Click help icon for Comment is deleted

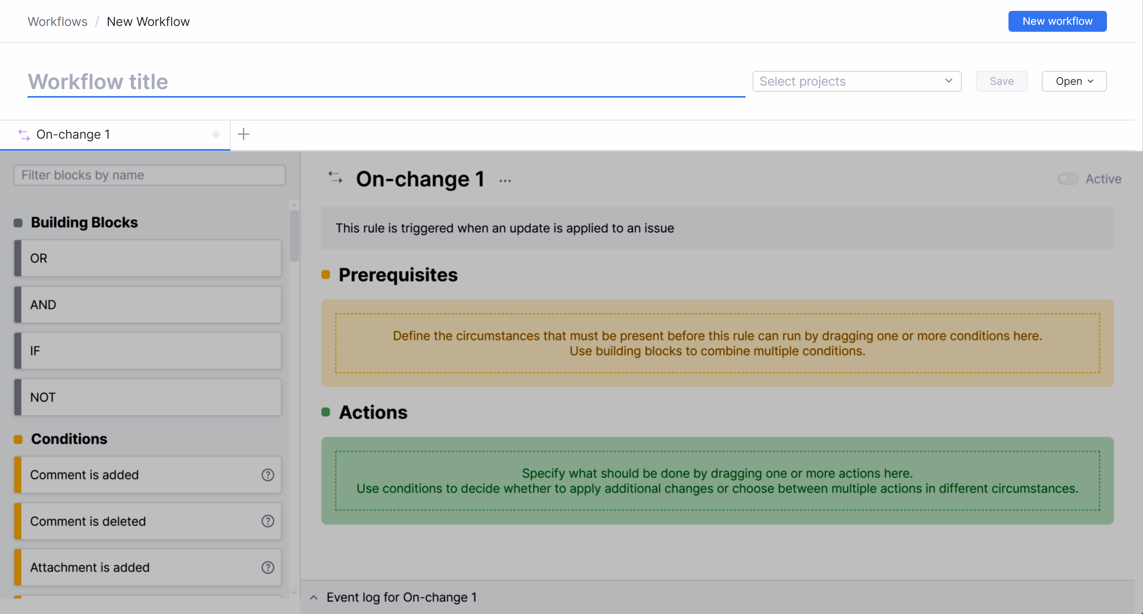(268, 521)
